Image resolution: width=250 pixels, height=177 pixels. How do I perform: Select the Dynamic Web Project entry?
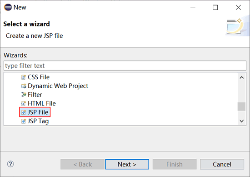(55, 86)
